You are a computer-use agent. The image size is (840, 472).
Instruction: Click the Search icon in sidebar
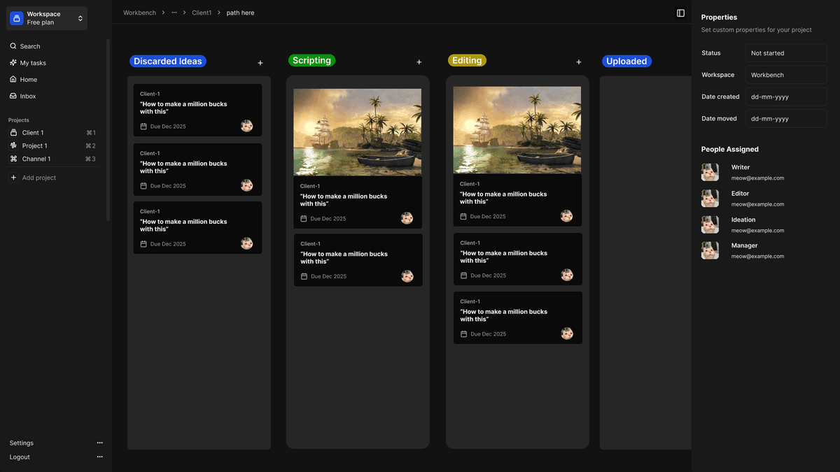pos(13,46)
